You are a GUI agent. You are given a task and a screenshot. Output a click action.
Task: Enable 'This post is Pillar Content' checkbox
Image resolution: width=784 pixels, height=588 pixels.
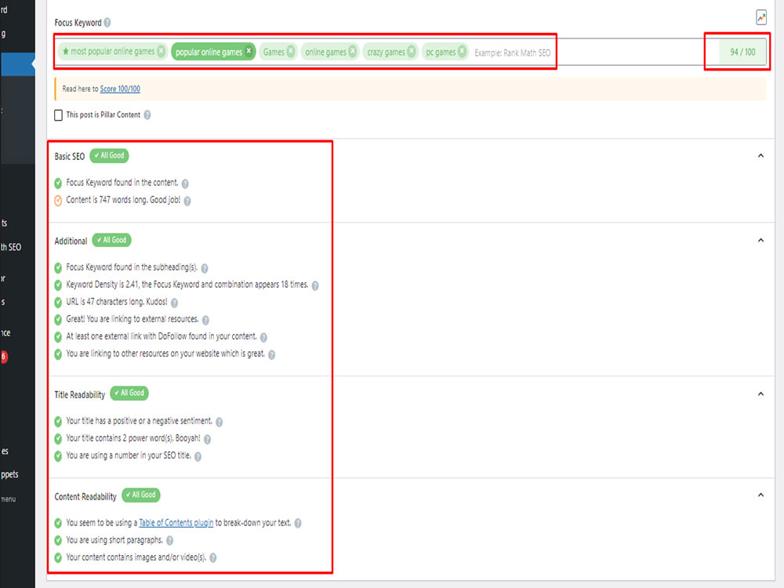(x=59, y=115)
